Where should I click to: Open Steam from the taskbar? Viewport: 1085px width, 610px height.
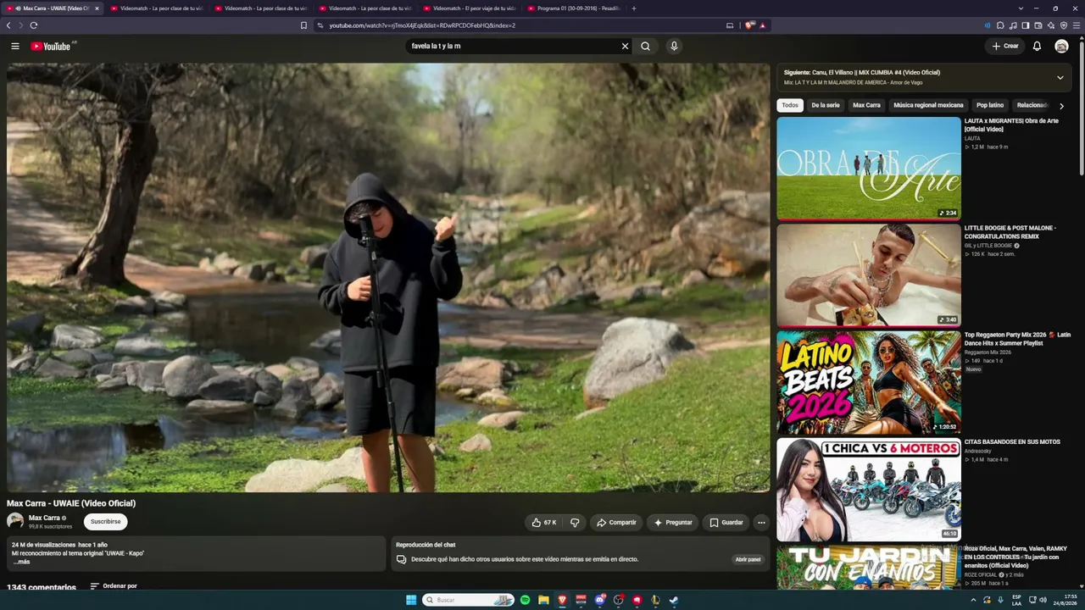click(674, 600)
